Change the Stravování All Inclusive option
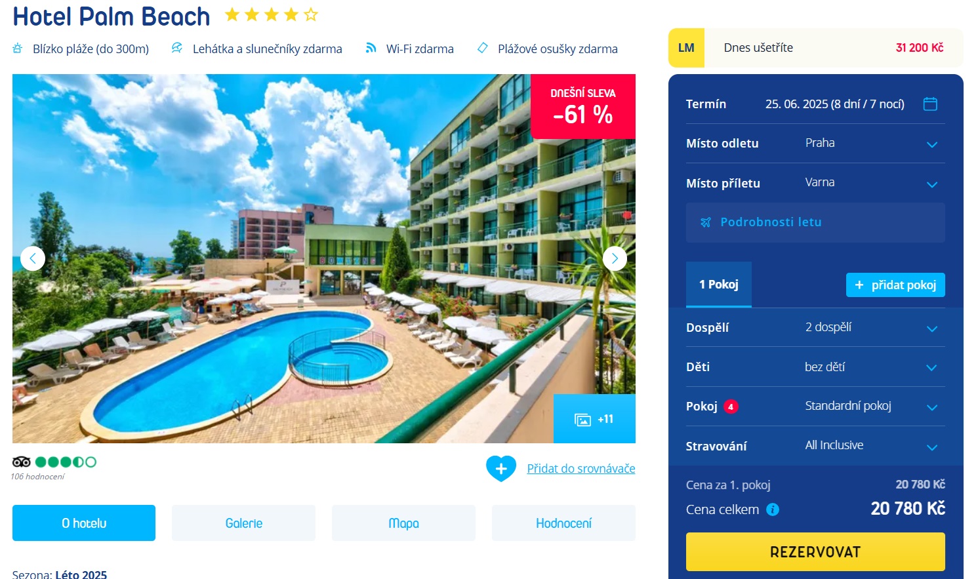 point(815,446)
